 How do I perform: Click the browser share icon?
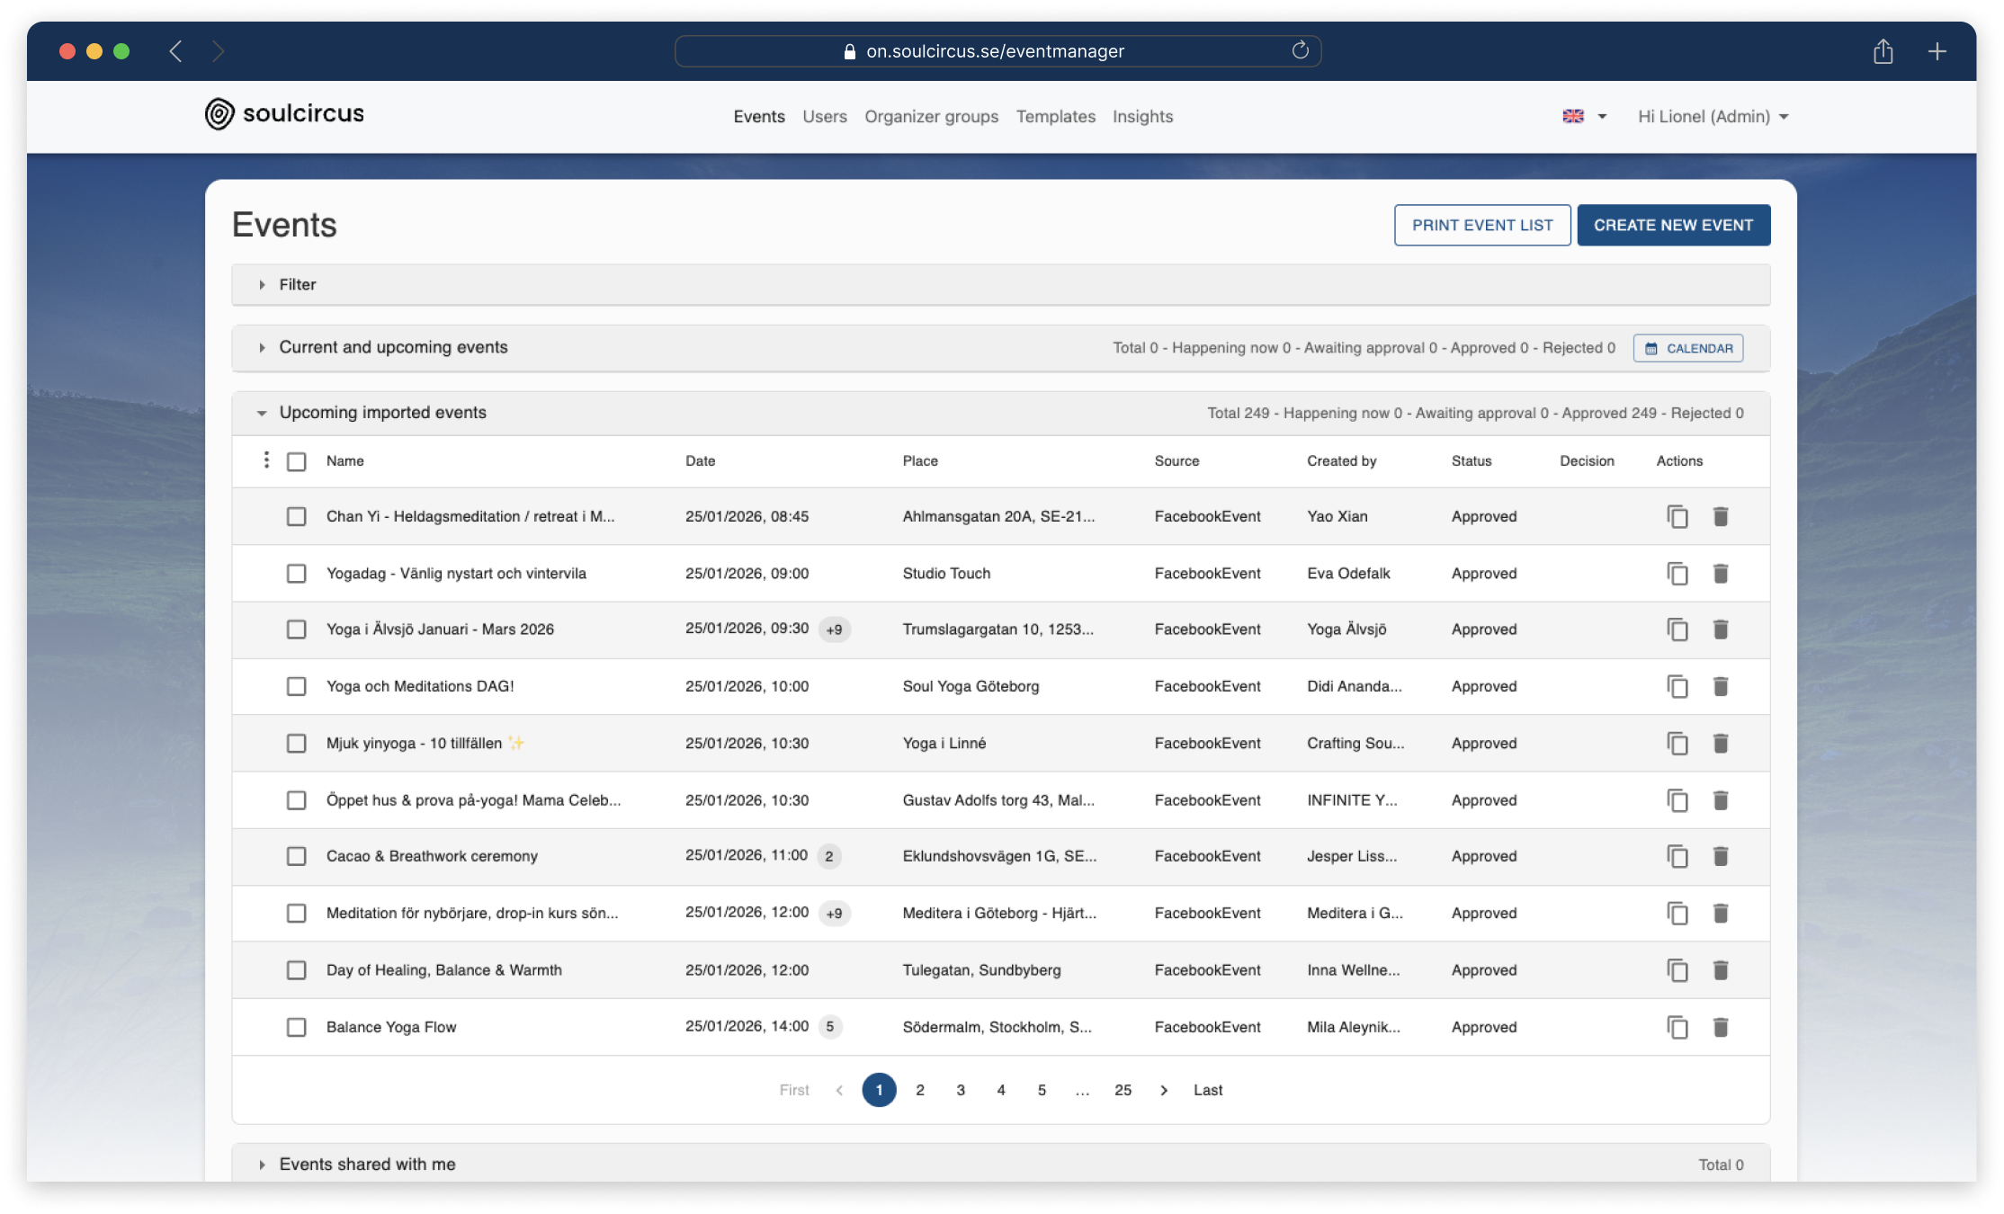[1883, 52]
